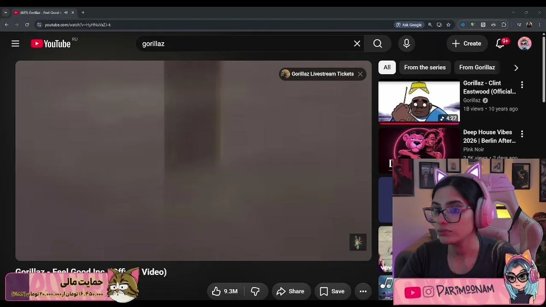Click the youtube.com address bar URL
This screenshot has width=546, height=307.
pyautogui.click(x=78, y=25)
